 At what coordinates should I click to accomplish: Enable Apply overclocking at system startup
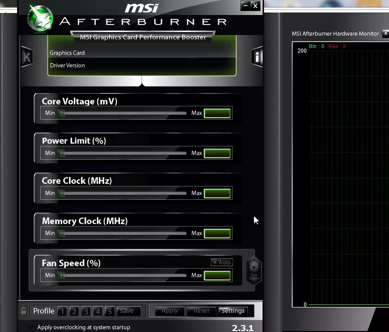click(31, 327)
